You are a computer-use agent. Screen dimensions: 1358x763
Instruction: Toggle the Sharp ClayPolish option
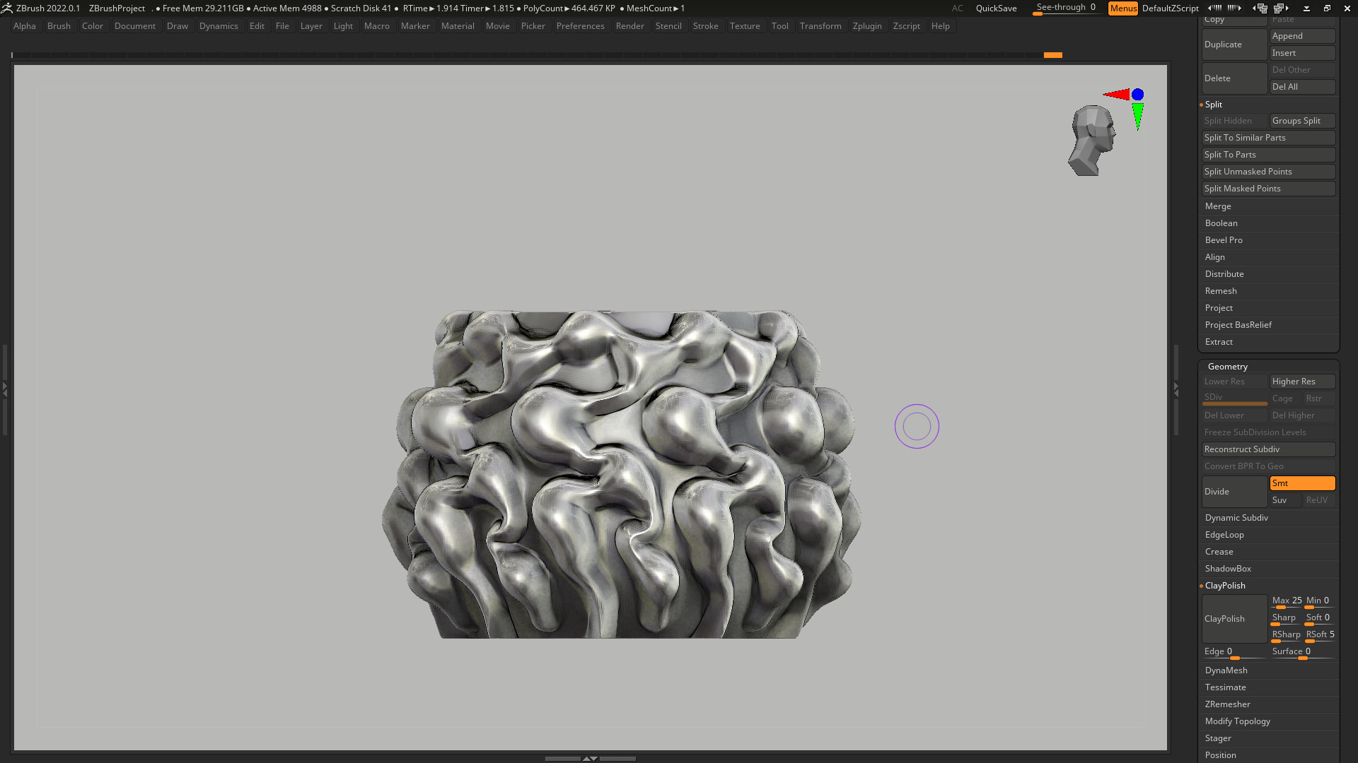click(x=1285, y=618)
